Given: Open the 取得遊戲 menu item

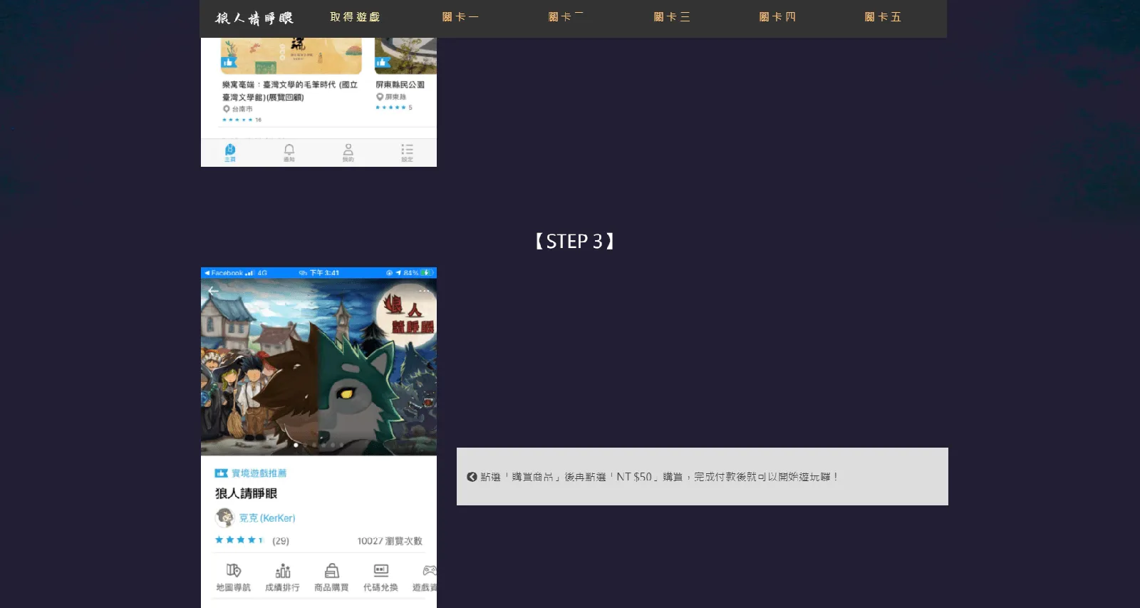Looking at the screenshot, I should click(x=355, y=17).
